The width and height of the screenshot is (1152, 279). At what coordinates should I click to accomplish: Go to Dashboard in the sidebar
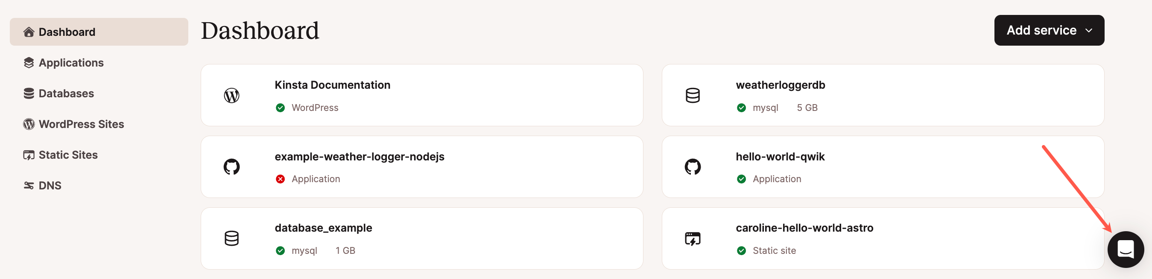(67, 32)
